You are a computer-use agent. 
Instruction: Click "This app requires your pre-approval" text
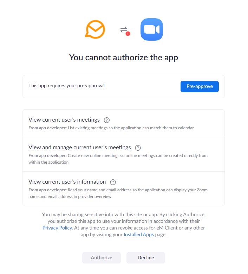click(66, 85)
